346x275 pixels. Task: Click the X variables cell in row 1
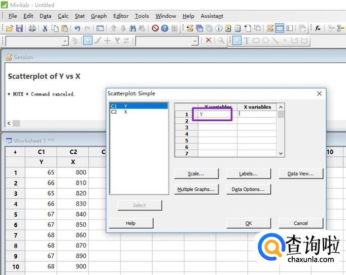click(x=257, y=114)
